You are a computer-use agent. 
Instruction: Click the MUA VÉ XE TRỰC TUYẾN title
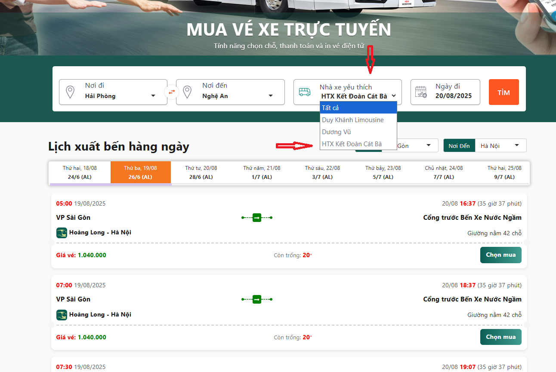[x=289, y=29]
